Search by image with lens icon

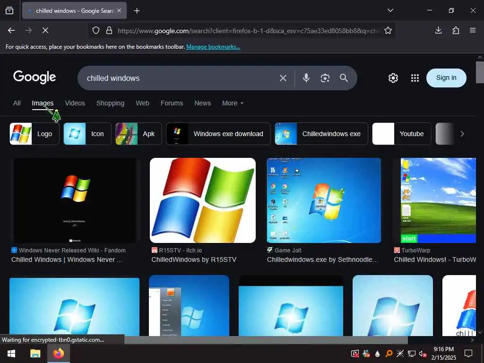point(325,78)
